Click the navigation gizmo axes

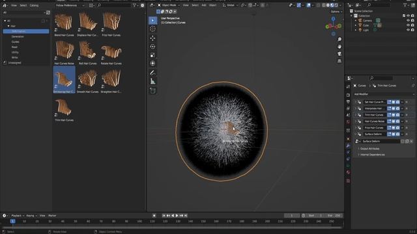(x=333, y=26)
